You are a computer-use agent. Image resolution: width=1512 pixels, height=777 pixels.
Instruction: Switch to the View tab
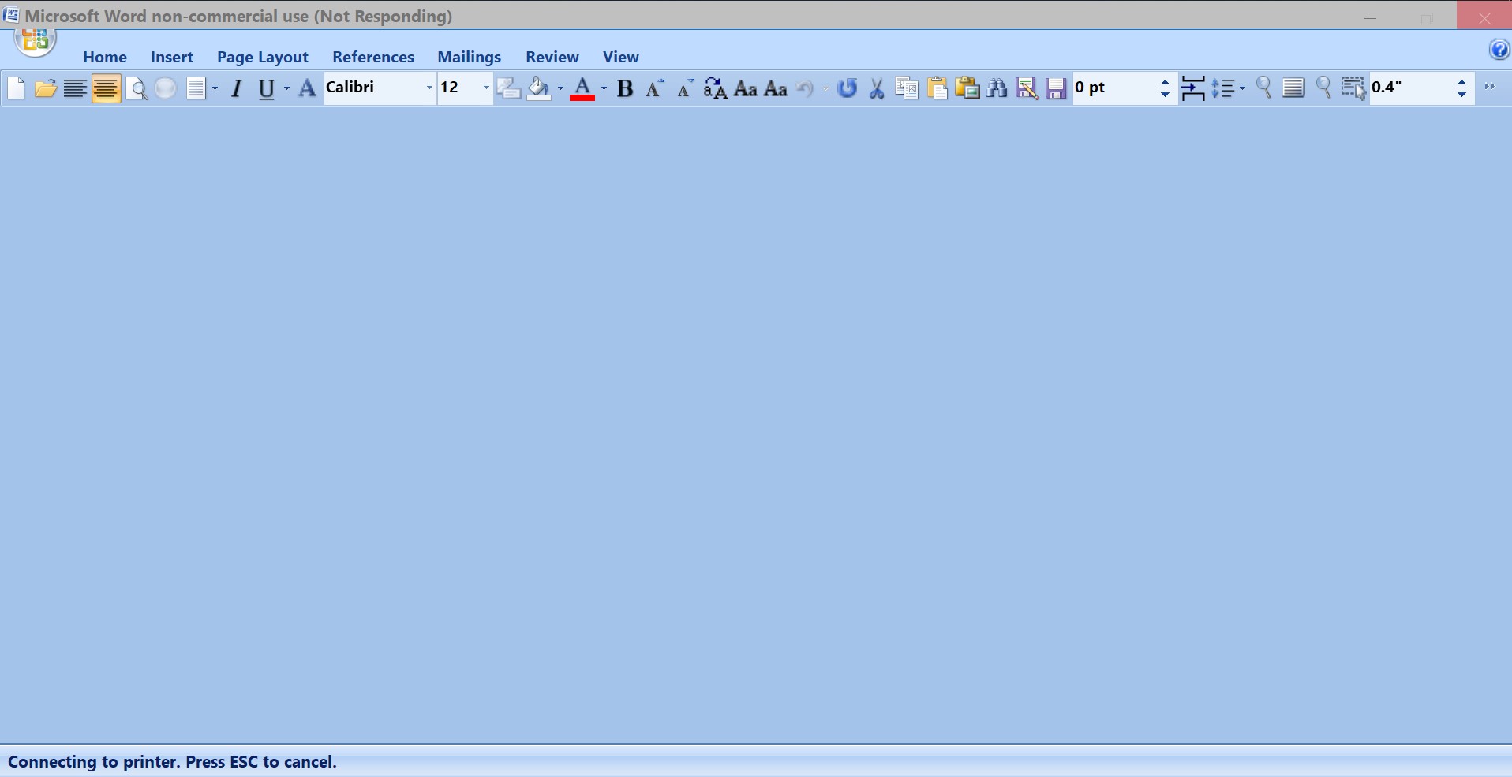[621, 57]
